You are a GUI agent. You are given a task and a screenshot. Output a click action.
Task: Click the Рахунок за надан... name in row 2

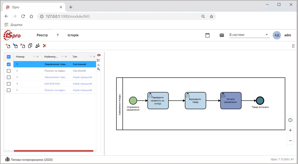pos(55,71)
